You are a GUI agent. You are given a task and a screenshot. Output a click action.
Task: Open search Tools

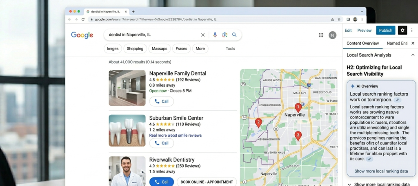click(230, 48)
